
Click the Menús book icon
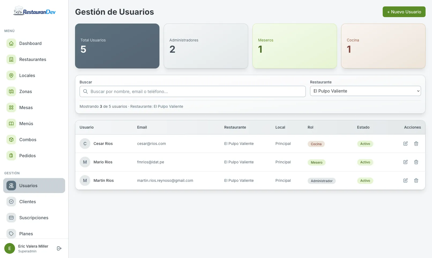pos(11,124)
